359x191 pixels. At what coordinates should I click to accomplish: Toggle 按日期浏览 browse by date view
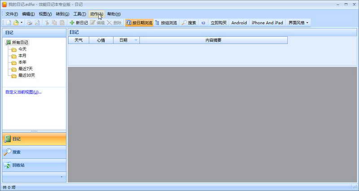click(x=139, y=23)
